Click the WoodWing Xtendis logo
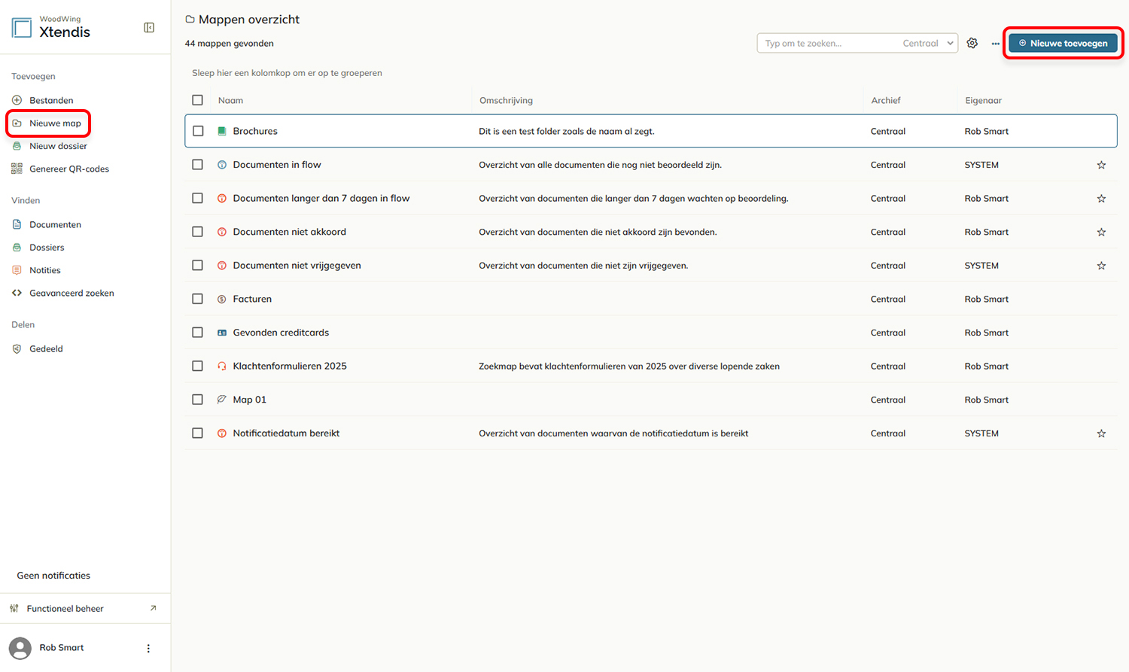The image size is (1129, 672). click(x=50, y=28)
